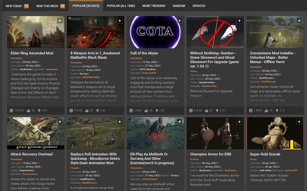
Task: Click thumbs up icon with 49 endorsements
Action: pyautogui.click(x=266, y=110)
